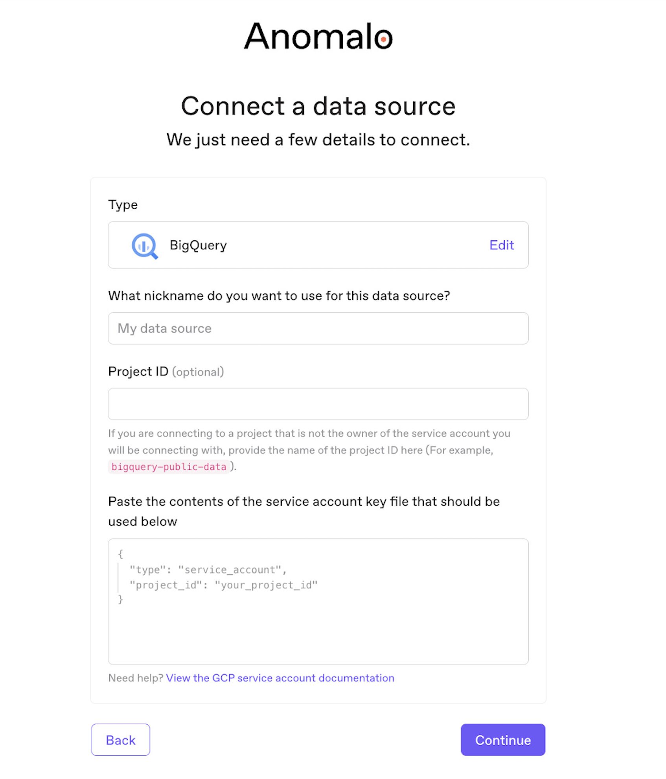Click the optional label next to Project ID
Image resolution: width=666 pixels, height=779 pixels.
198,371
